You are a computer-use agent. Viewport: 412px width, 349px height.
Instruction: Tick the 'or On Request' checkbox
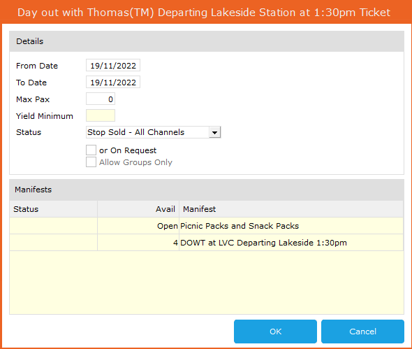(x=91, y=150)
